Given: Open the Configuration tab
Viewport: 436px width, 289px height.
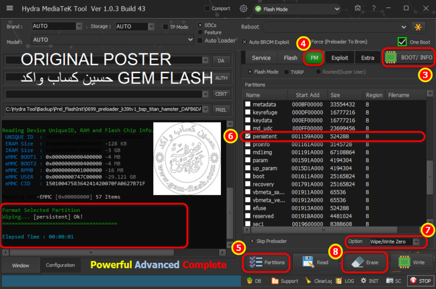Looking at the screenshot, I should [60, 265].
